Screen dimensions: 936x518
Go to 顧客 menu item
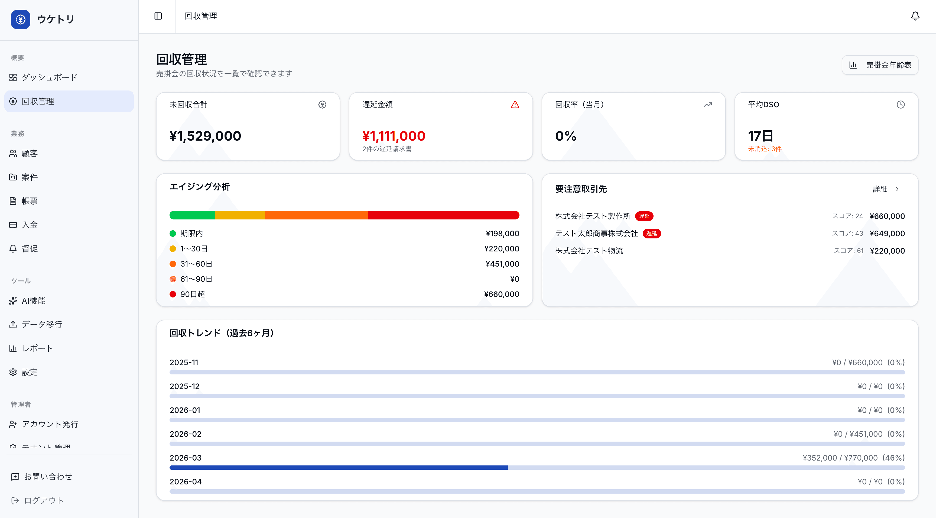(30, 153)
